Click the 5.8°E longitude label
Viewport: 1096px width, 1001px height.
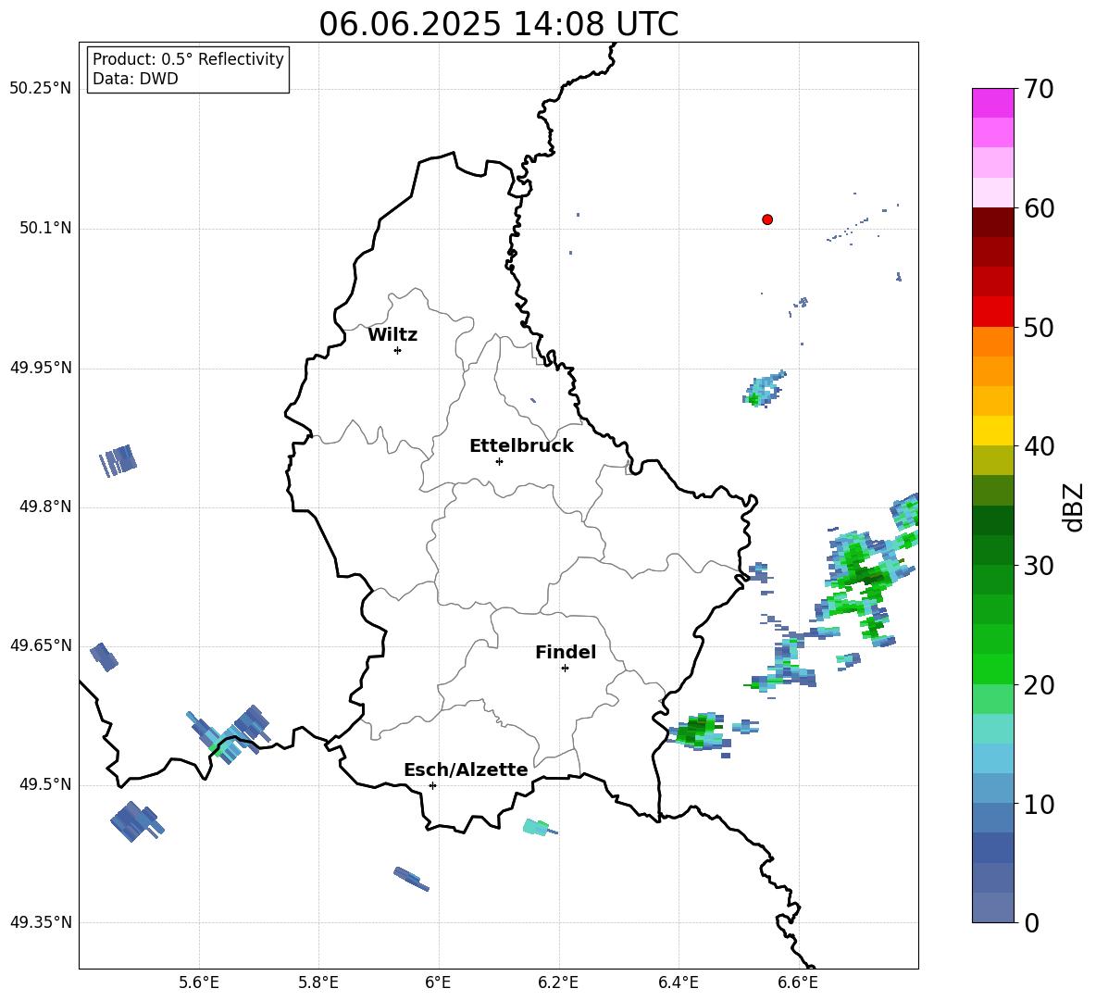click(318, 982)
